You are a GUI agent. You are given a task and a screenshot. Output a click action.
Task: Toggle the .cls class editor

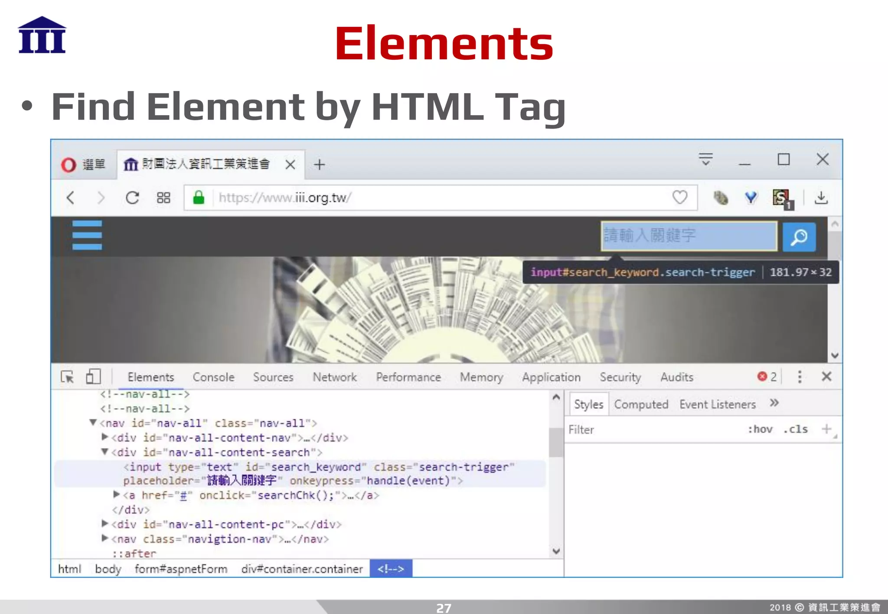point(796,429)
